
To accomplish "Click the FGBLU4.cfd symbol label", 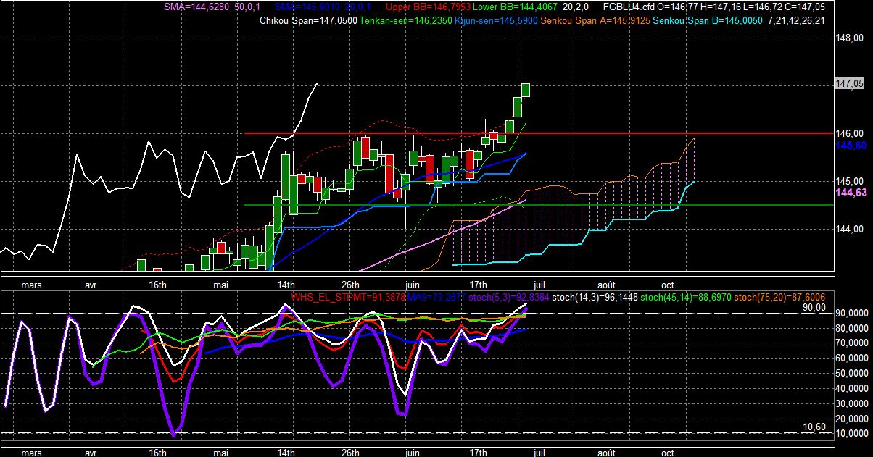I will point(630,7).
